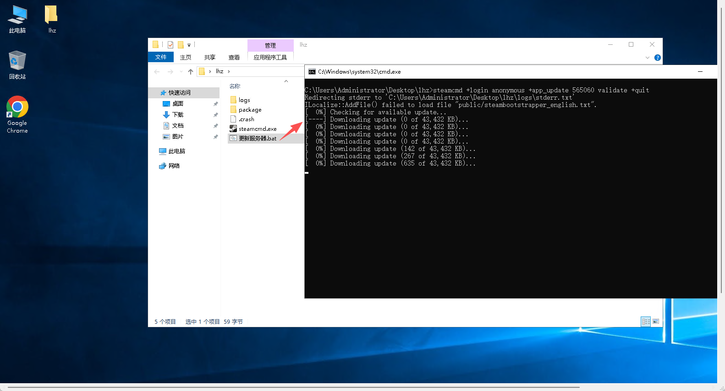
Task: Click the cmd.exe title bar icon
Action: tap(312, 72)
